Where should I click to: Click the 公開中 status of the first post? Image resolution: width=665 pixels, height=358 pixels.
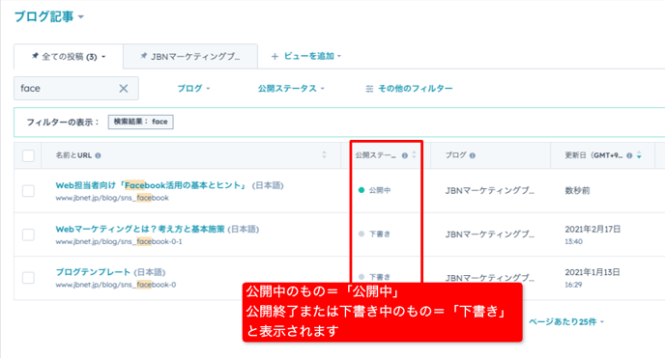(375, 190)
